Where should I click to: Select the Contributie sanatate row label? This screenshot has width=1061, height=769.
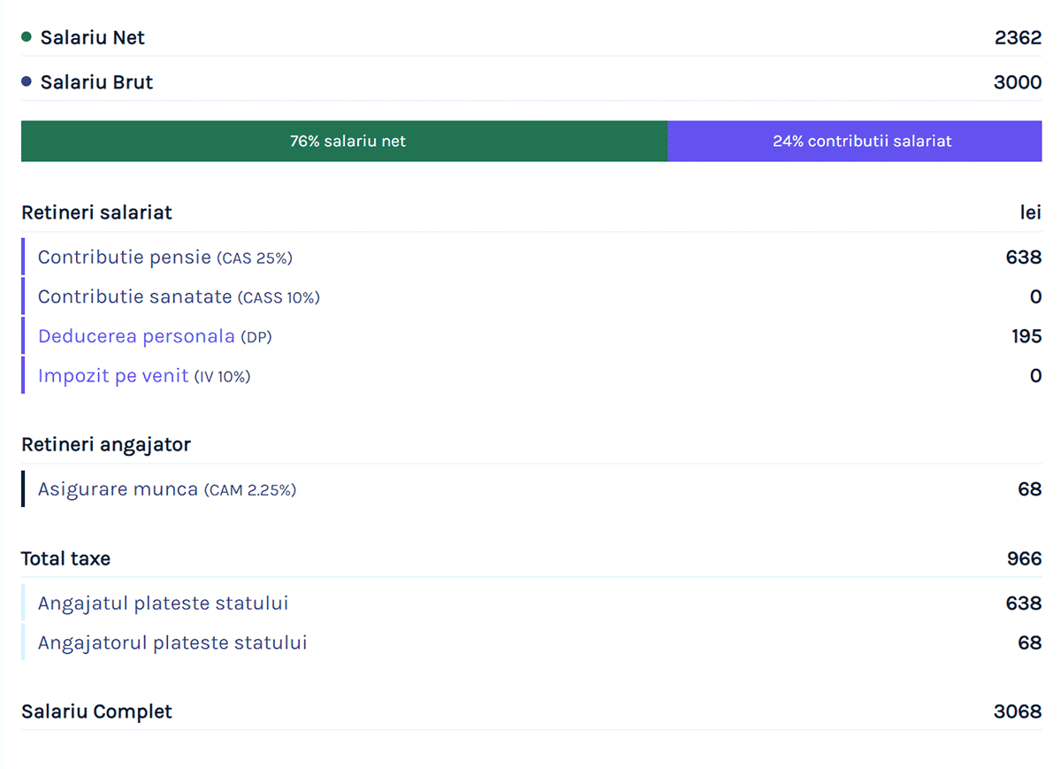coord(134,297)
